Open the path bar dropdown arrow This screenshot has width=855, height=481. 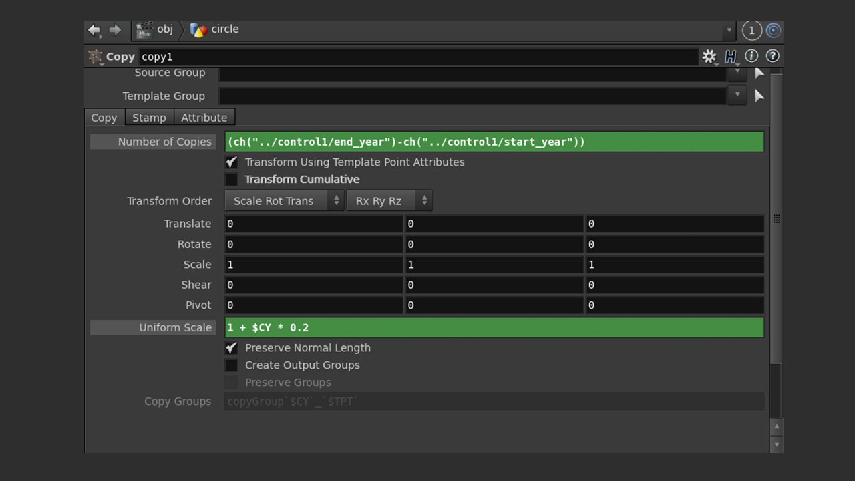[729, 31]
